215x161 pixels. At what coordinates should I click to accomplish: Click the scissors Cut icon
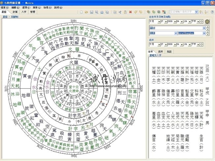120,12
